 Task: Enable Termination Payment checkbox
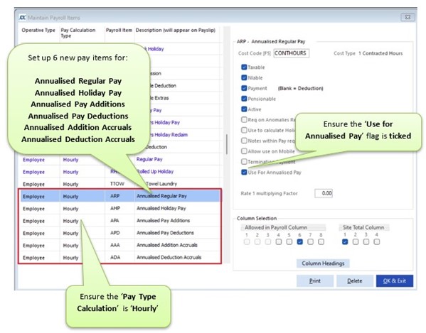pyautogui.click(x=244, y=162)
